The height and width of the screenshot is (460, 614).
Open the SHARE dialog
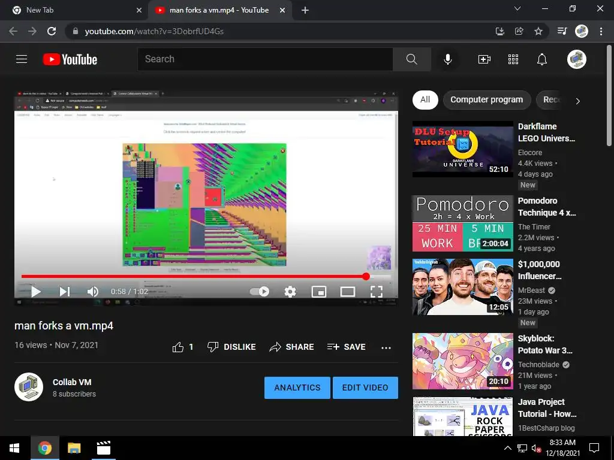click(292, 347)
